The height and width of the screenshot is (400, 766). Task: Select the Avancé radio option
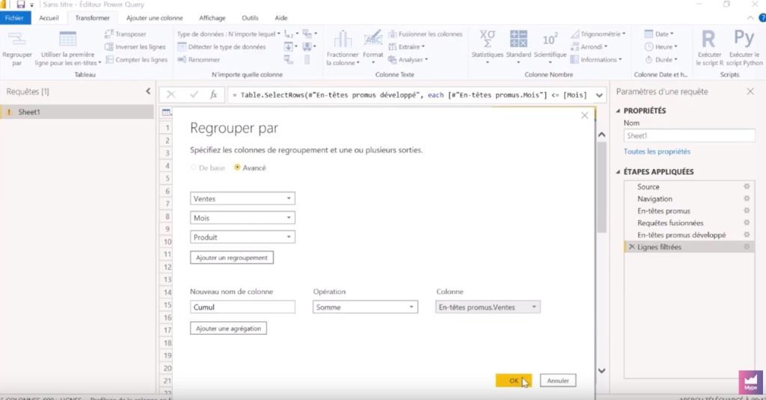coord(237,167)
